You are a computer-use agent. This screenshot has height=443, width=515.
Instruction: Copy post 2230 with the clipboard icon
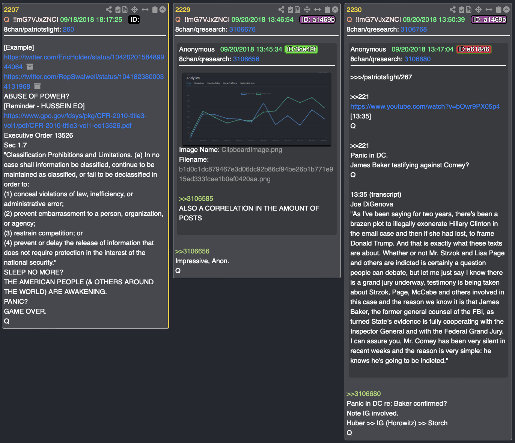[x=498, y=10]
